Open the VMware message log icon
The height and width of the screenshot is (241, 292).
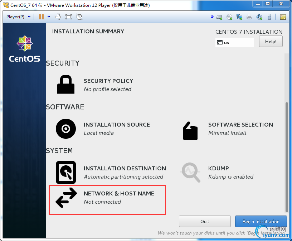pyautogui.click(x=283, y=17)
